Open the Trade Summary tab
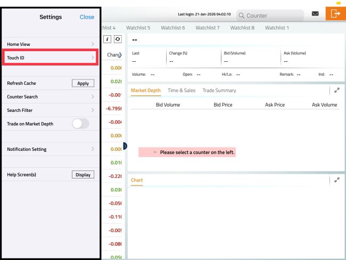This screenshot has height=260, width=346. (x=219, y=91)
